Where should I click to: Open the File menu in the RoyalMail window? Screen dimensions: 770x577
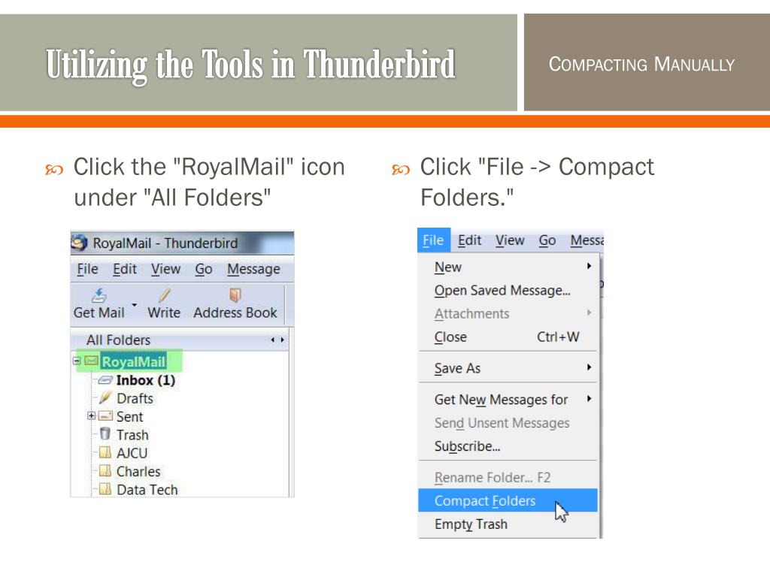[87, 270]
